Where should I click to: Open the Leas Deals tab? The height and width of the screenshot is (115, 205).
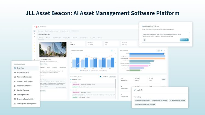(93, 38)
